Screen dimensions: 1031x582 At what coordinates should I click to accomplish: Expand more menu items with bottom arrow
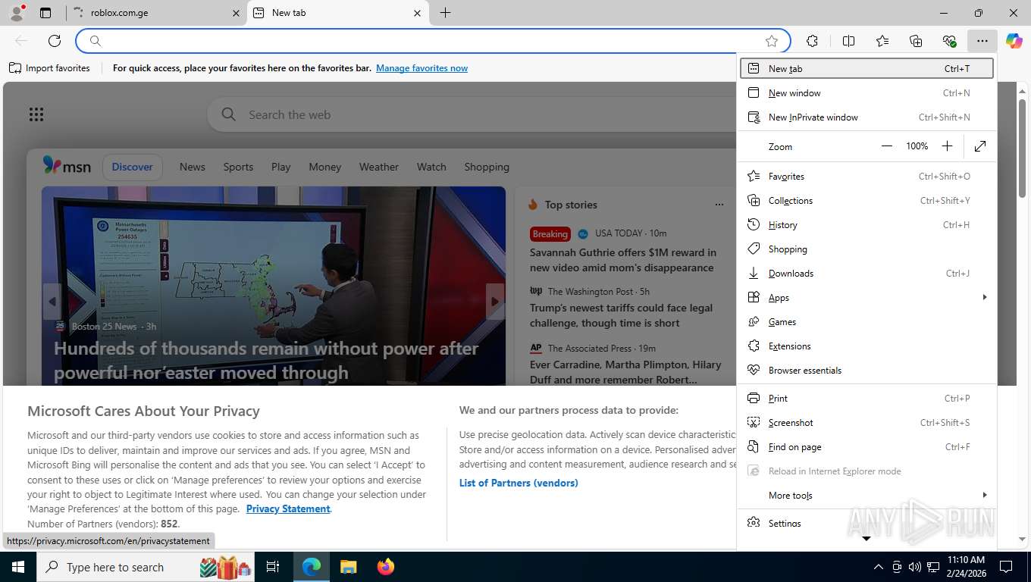(866, 539)
